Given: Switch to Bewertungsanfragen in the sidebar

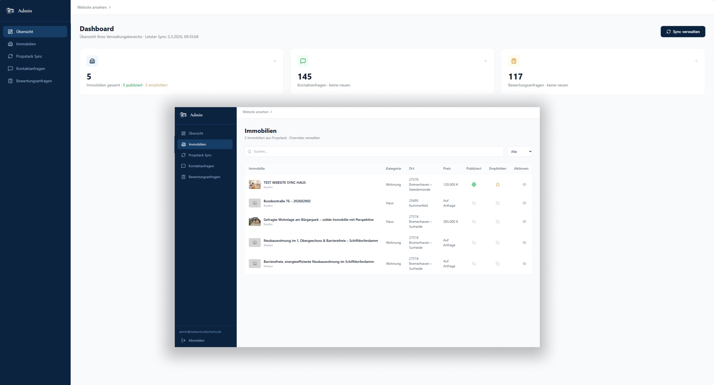Looking at the screenshot, I should 204,177.
